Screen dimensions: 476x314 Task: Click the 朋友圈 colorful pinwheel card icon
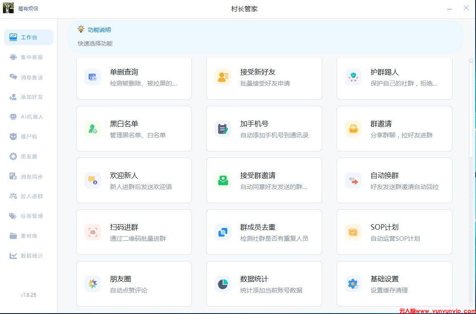93,284
